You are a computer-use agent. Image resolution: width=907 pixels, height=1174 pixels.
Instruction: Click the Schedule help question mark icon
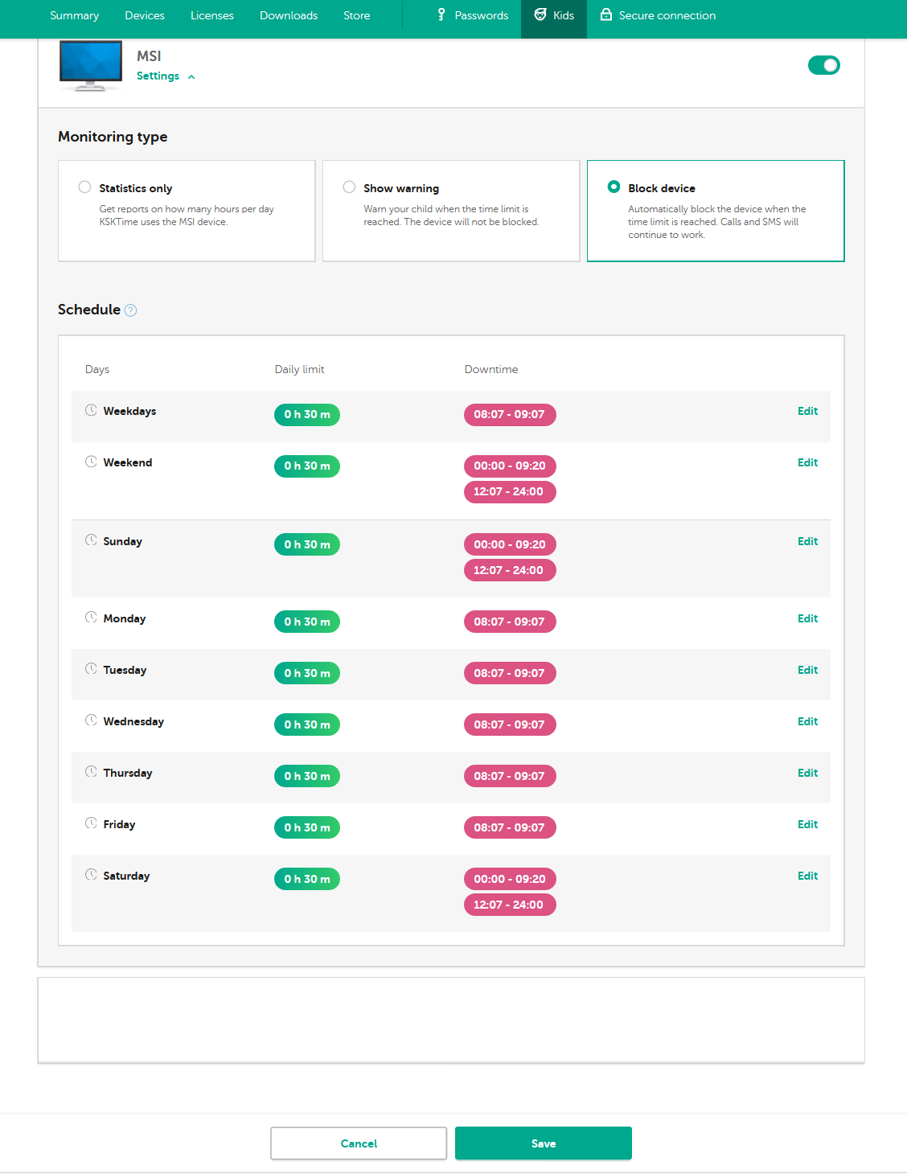131,310
